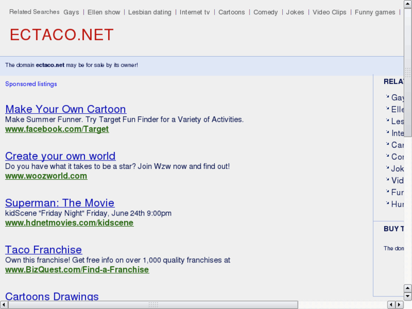Click the horizontal scrollbar thumb
Image resolution: width=412 pixels, height=309 pixels.
point(153,305)
